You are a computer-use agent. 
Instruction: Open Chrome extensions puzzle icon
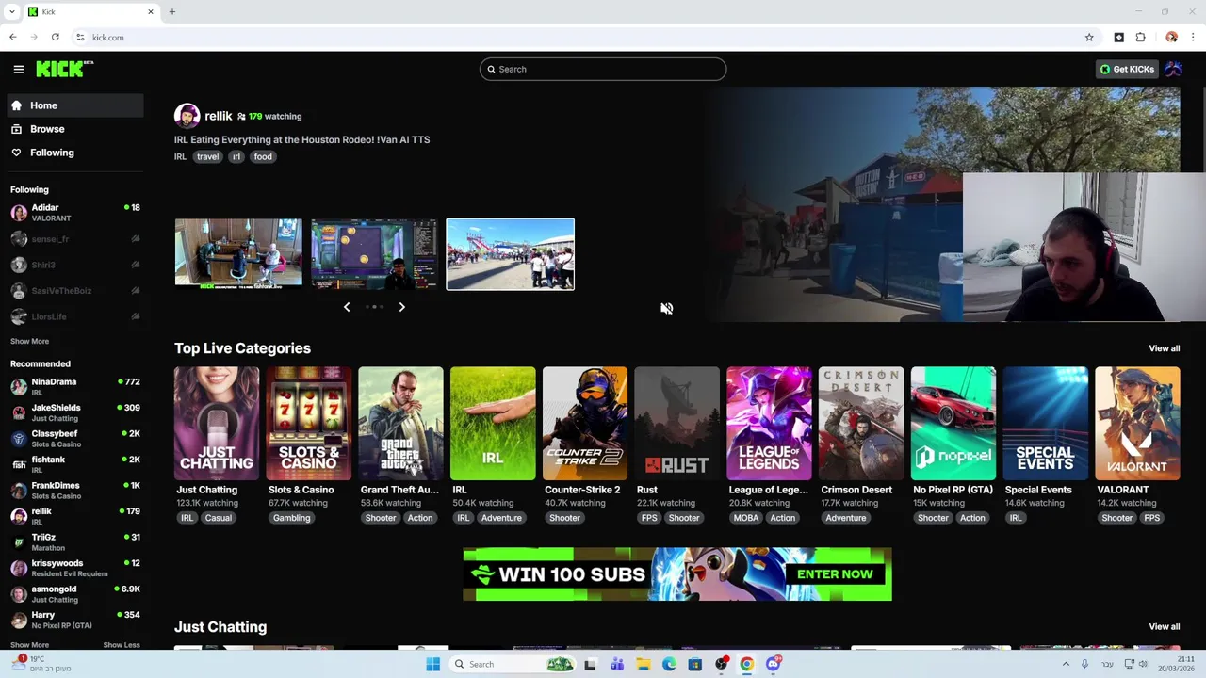1140,38
